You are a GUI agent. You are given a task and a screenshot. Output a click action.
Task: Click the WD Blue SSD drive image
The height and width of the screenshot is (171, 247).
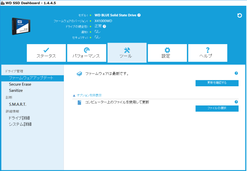point(21,26)
